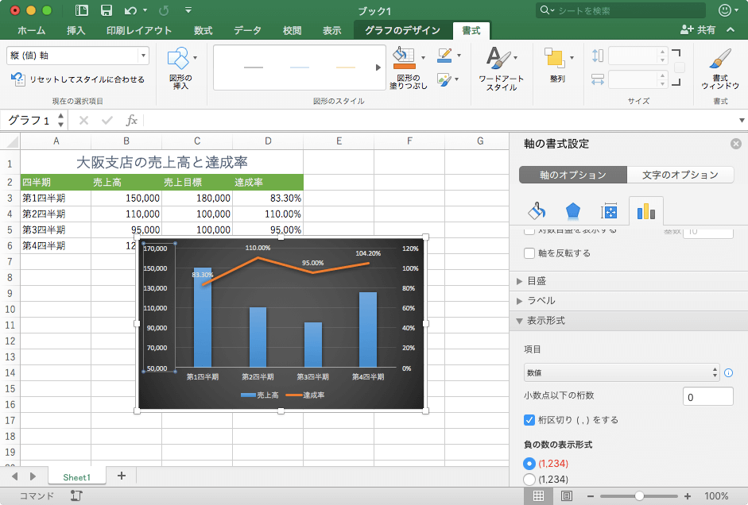Open the 図形の挿入 shapes gallery
The width and height of the screenshot is (748, 505).
pos(180,68)
